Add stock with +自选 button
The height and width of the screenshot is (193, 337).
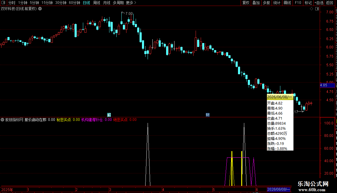(x=319, y=3)
